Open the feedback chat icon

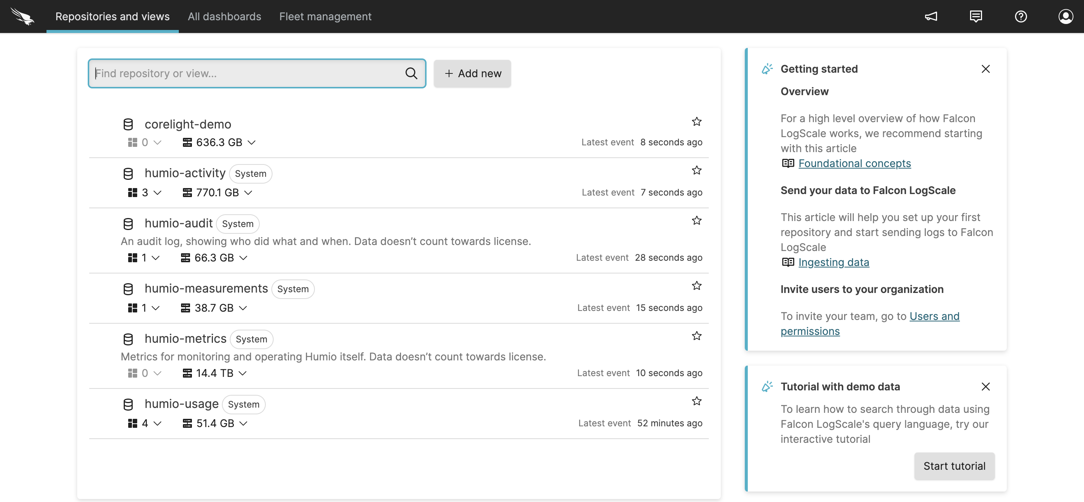(x=976, y=16)
